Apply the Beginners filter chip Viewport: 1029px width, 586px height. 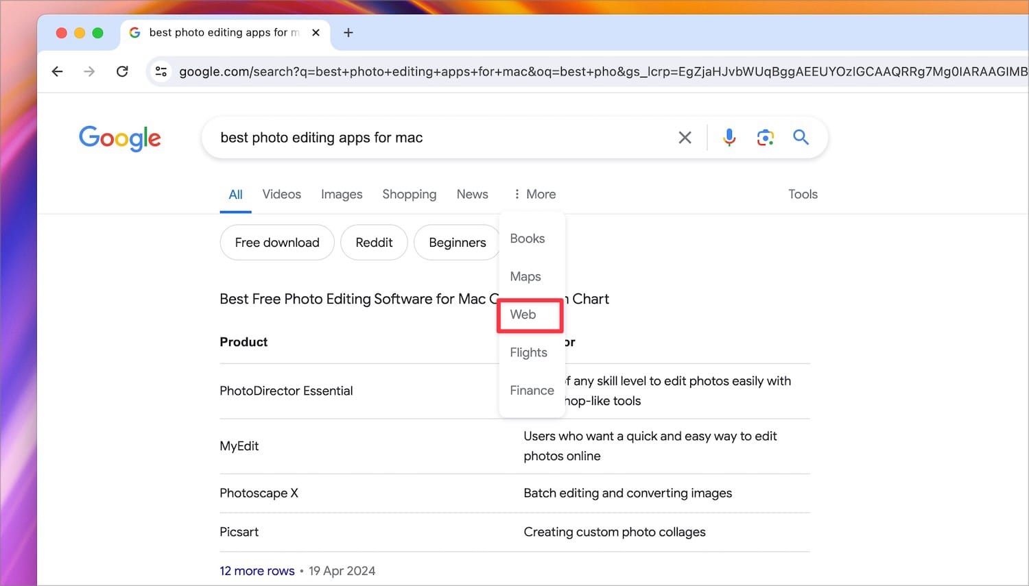pos(457,243)
